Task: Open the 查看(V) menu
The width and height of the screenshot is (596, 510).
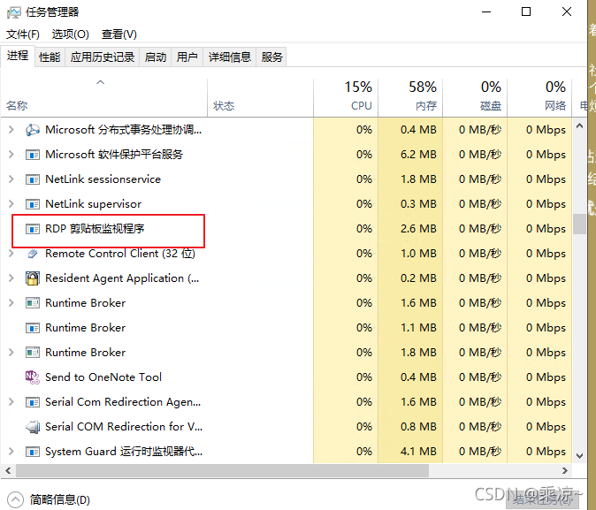Action: (119, 34)
